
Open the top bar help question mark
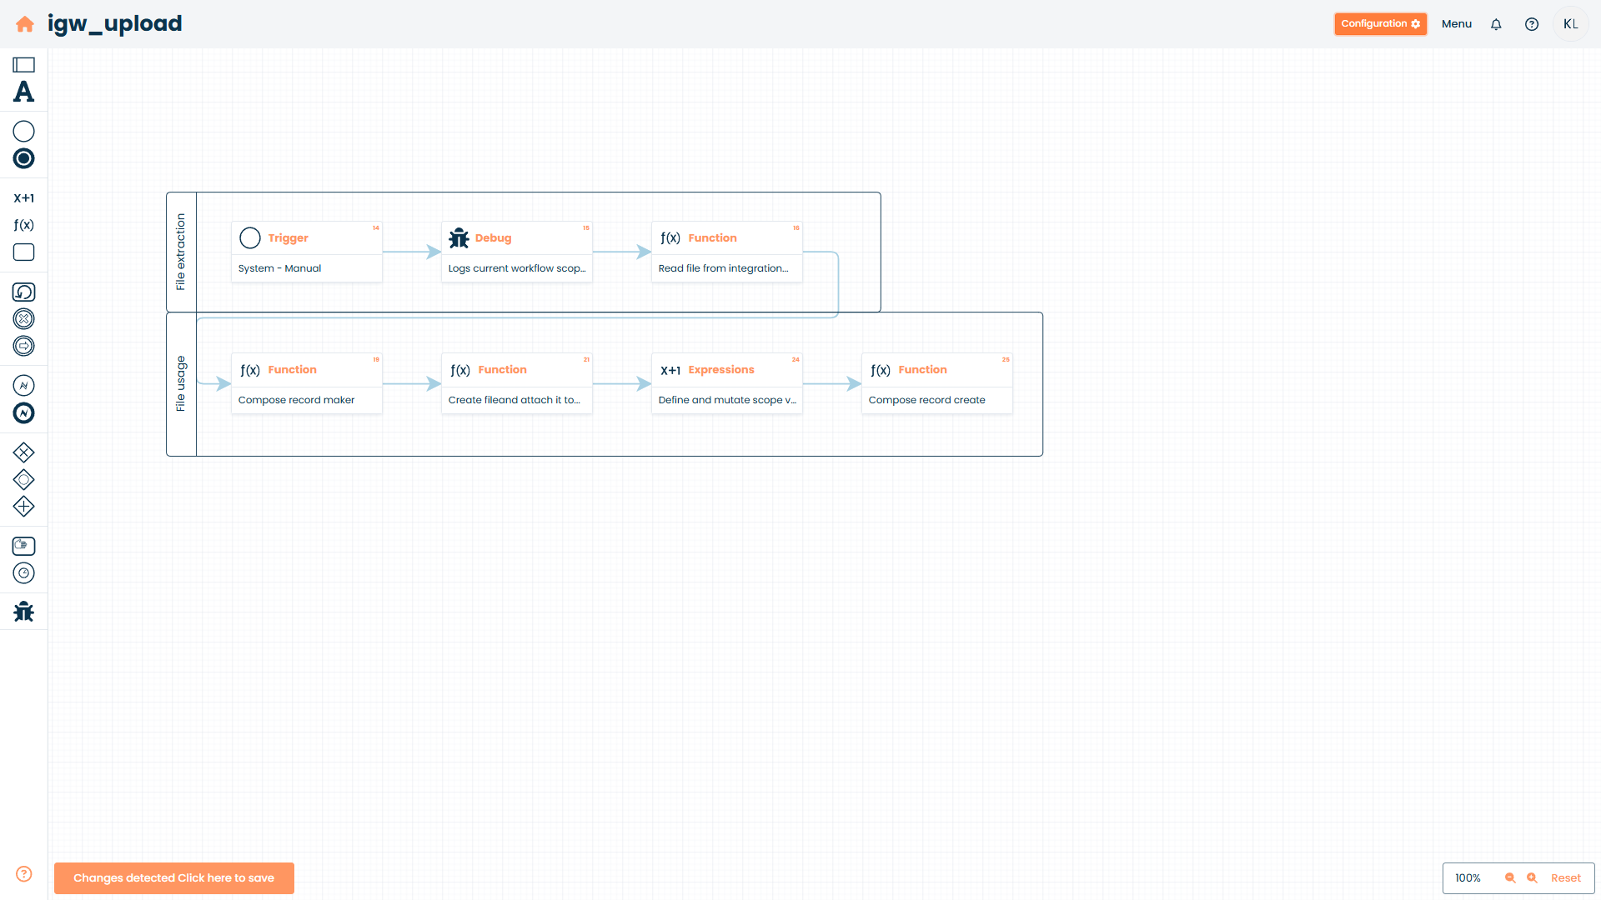[1532, 24]
